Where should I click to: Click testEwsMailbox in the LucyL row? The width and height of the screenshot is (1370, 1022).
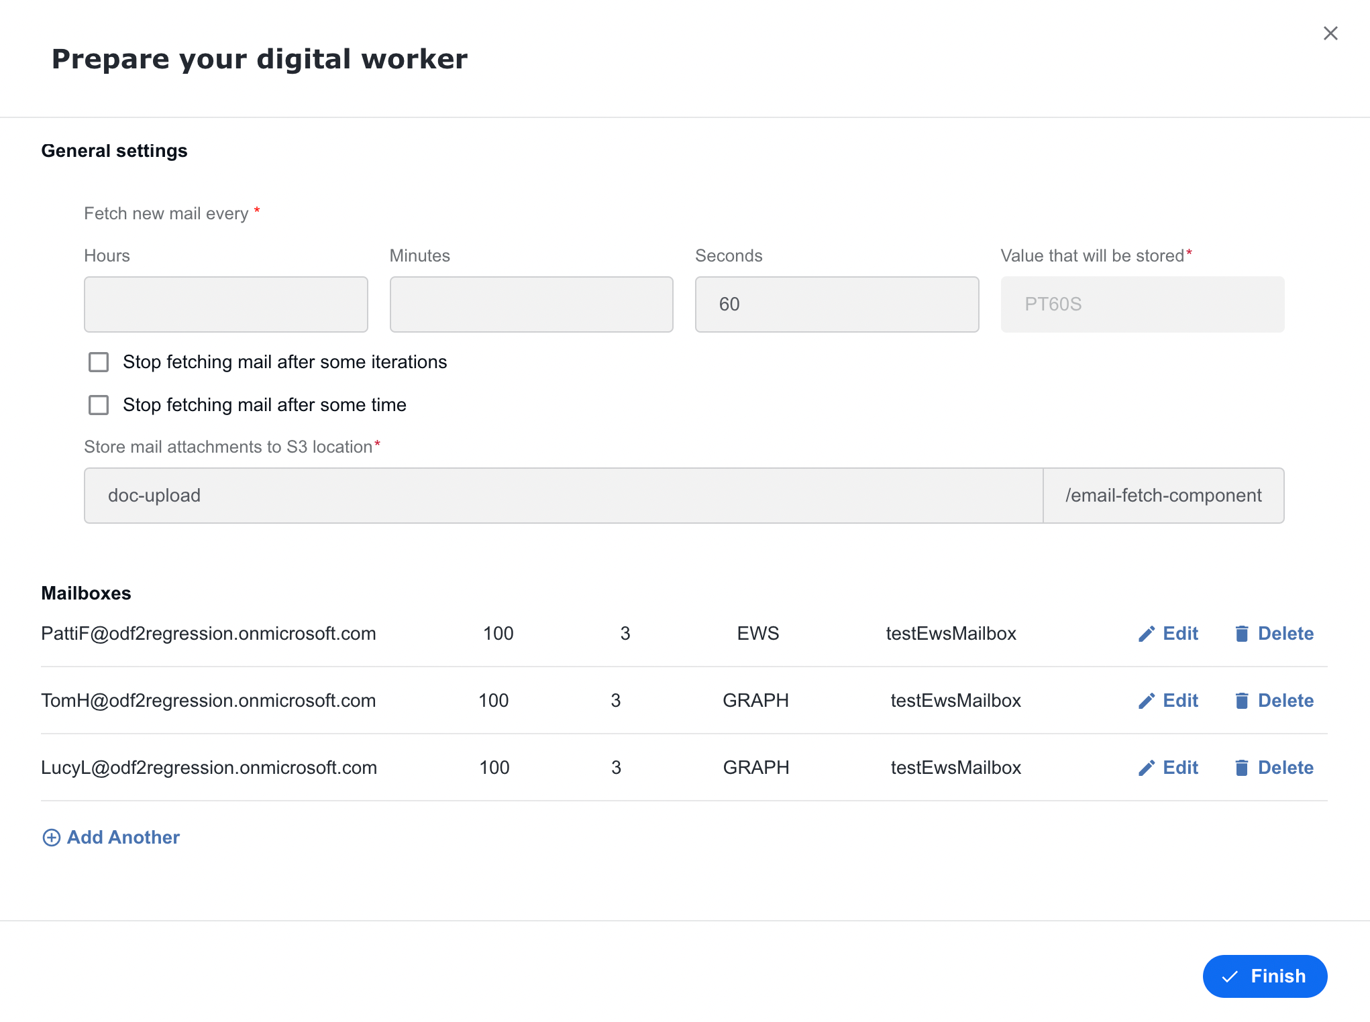(956, 768)
